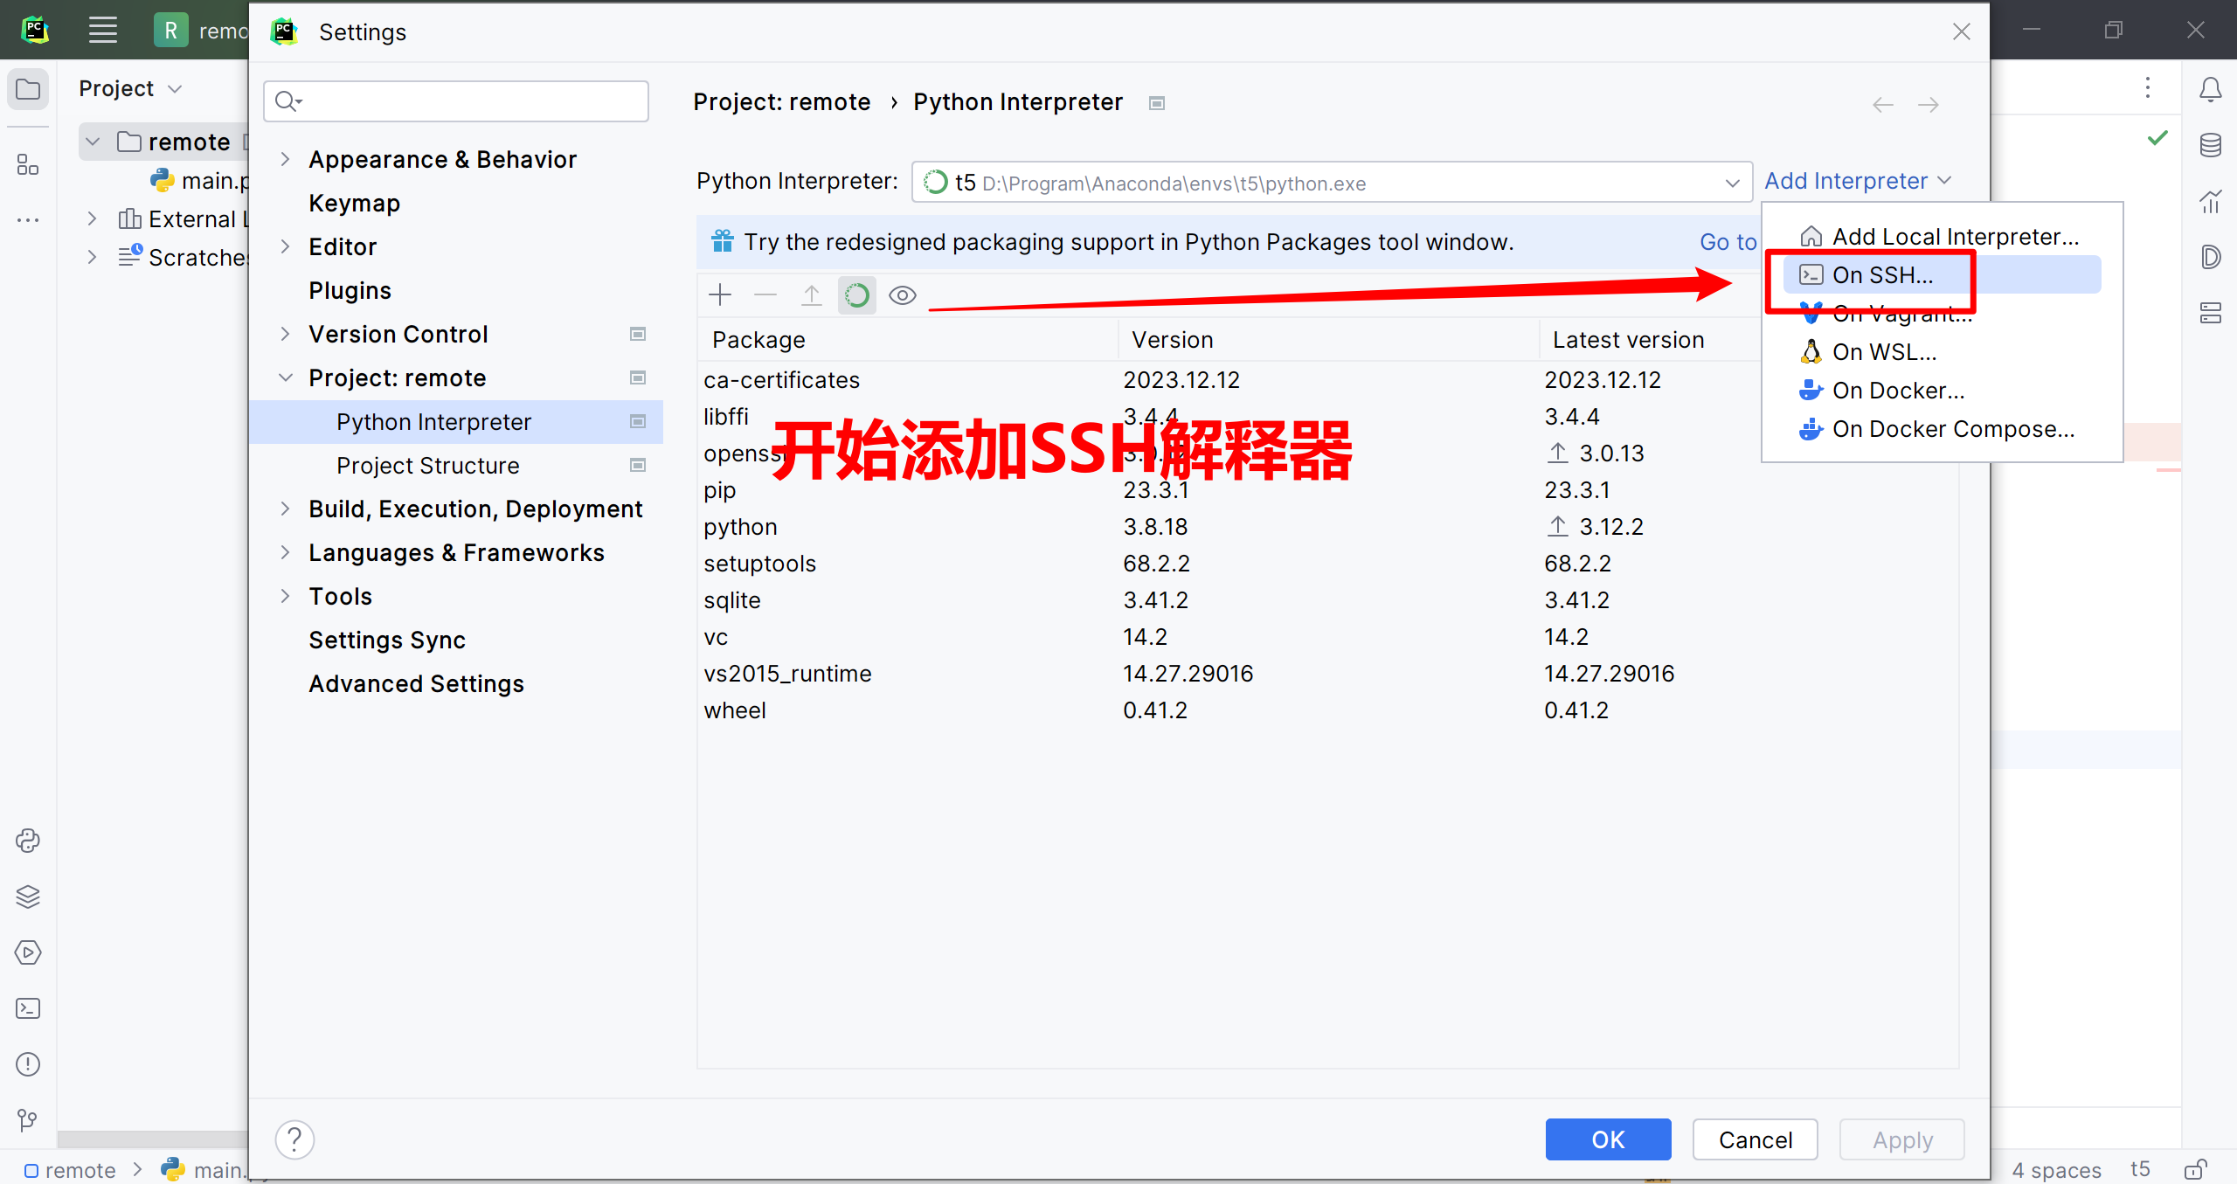Open the Git version control tool window
This screenshot has width=2237, height=1184.
(28, 1120)
